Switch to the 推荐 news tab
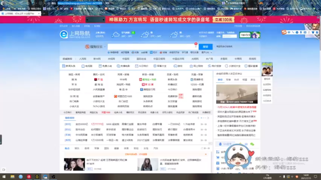Image resolution: width=321 pixels, height=180 pixels. (220, 80)
